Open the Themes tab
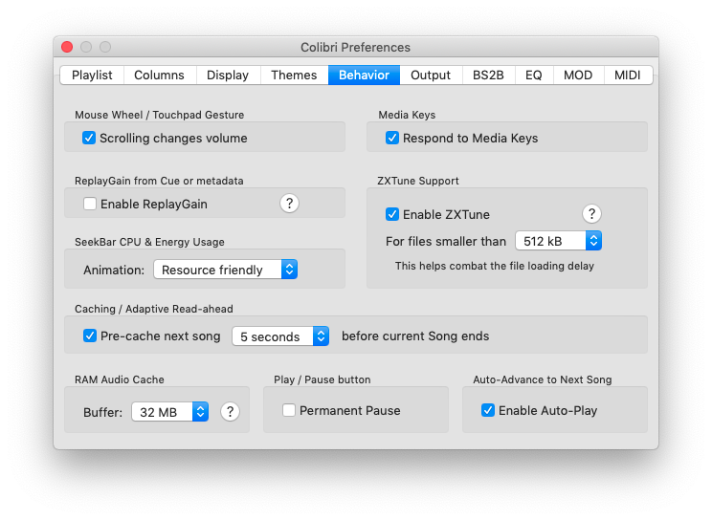This screenshot has height=520, width=712. tap(294, 75)
